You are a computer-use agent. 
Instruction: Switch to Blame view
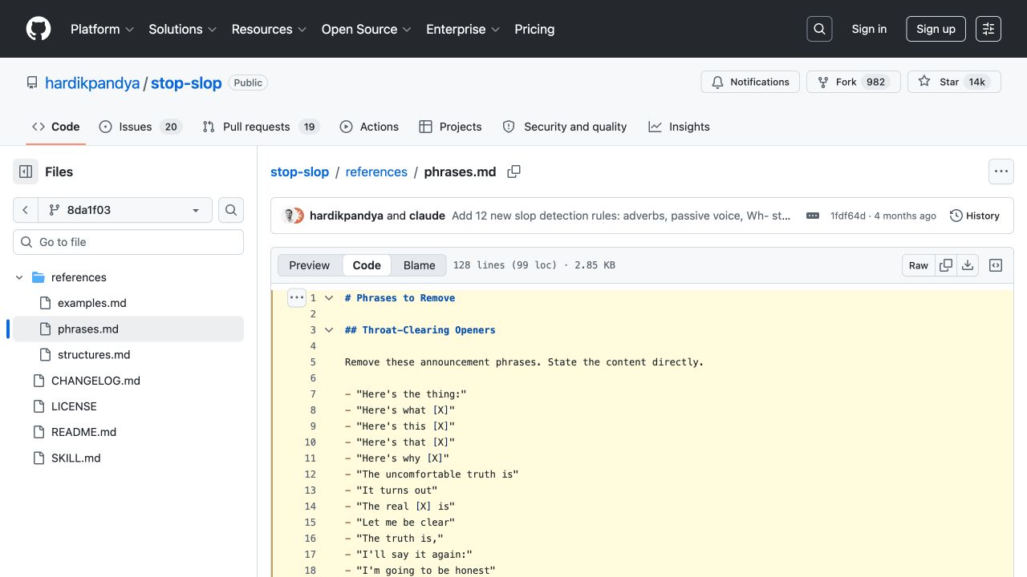coord(420,265)
